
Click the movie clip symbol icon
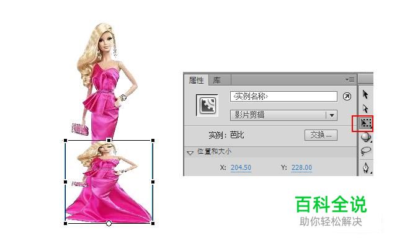[207, 105]
